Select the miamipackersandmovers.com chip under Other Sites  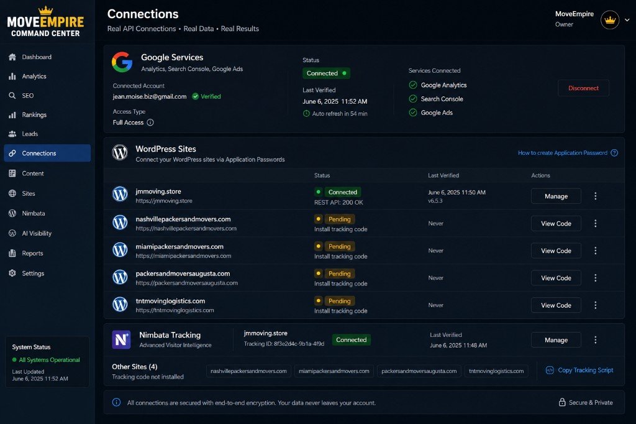pyautogui.click(x=334, y=371)
